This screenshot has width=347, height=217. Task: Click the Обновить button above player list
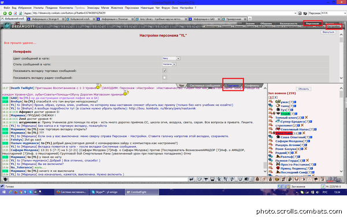304,89
